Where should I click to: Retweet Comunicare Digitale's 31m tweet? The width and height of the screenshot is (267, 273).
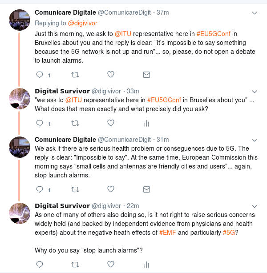(75, 189)
